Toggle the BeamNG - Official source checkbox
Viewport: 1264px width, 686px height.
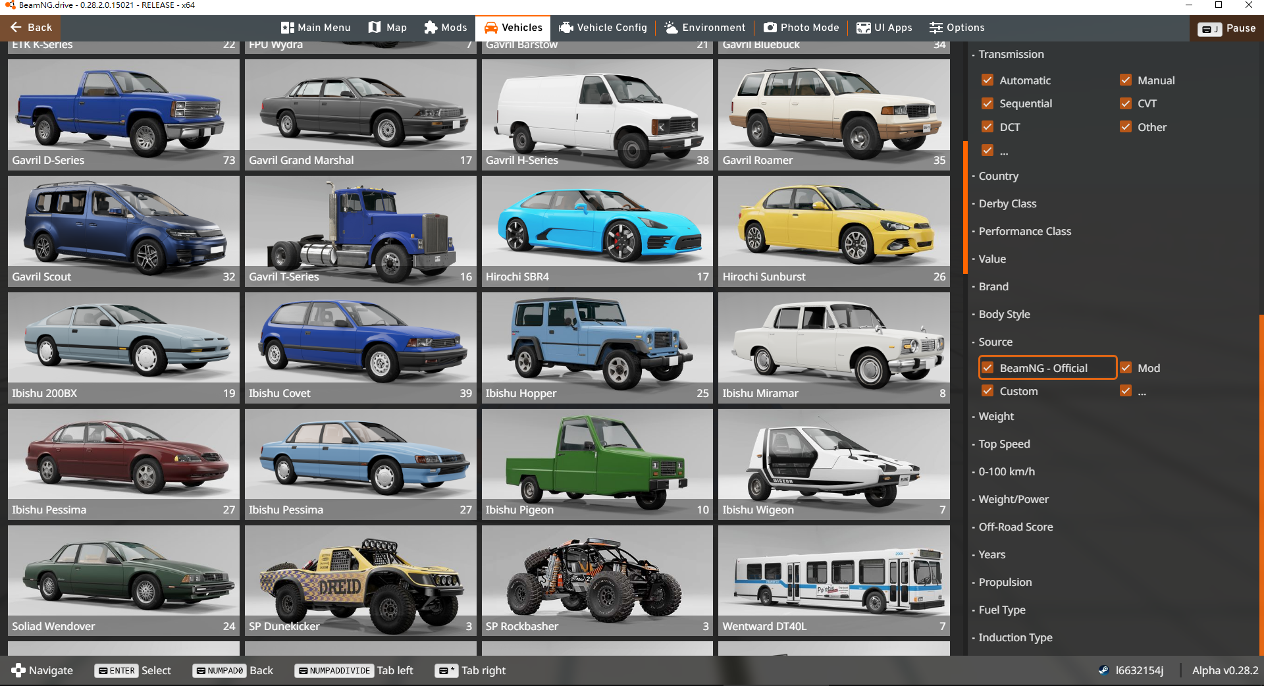pyautogui.click(x=987, y=368)
